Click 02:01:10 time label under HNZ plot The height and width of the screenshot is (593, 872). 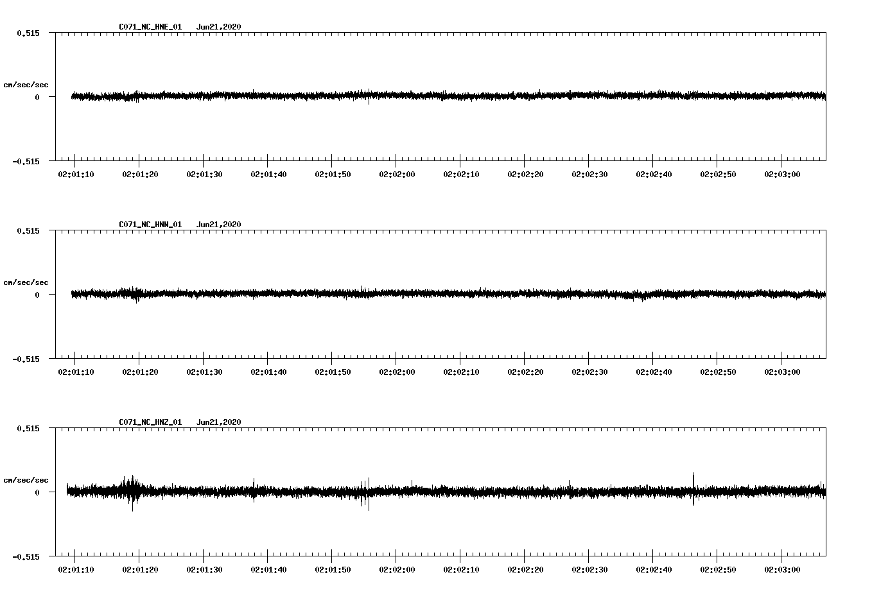76,570
